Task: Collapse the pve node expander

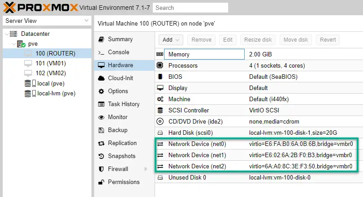Action: [14, 44]
